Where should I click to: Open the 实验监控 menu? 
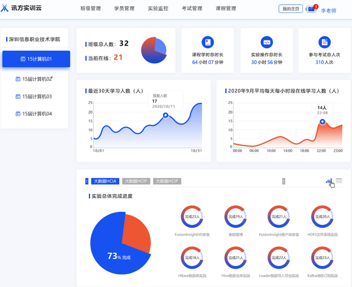[x=158, y=8]
